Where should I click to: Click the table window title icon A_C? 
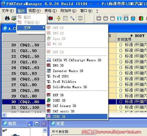5,28
